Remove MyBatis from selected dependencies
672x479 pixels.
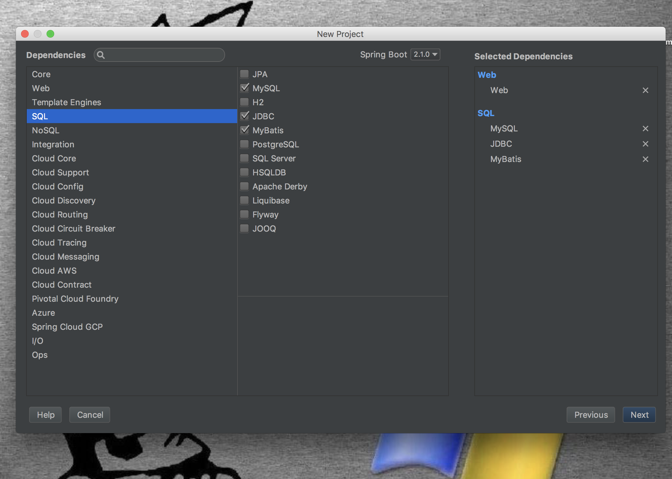tap(645, 159)
